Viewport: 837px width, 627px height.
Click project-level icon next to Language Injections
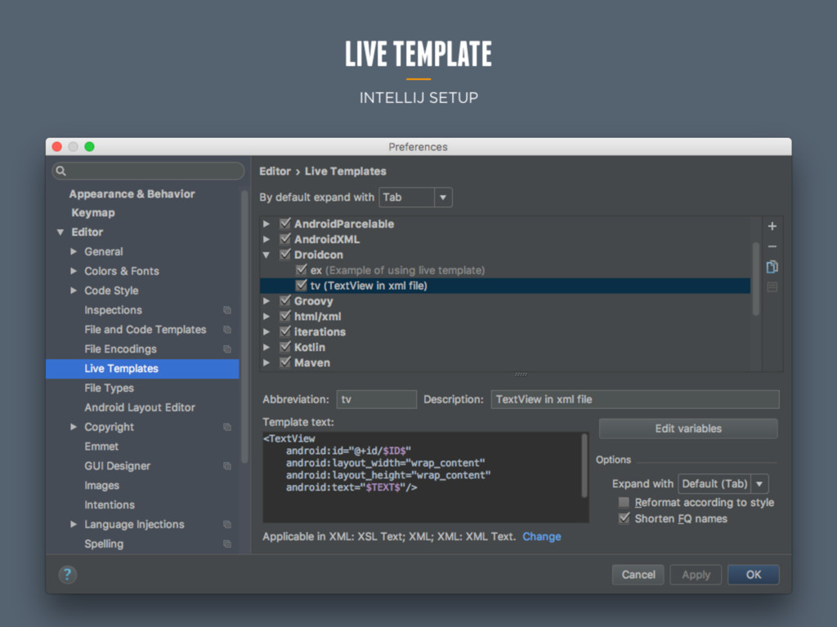[227, 525]
